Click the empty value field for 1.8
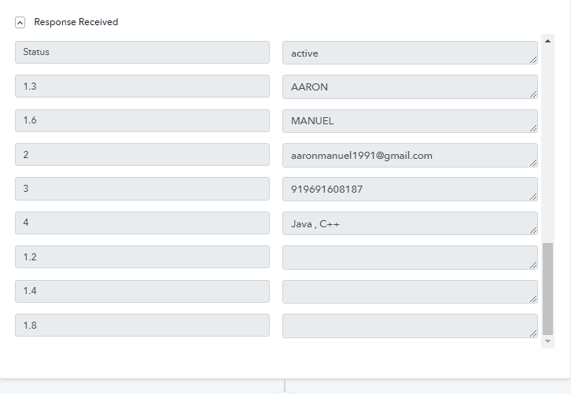Viewport: 571px width, 394px height. (409, 326)
